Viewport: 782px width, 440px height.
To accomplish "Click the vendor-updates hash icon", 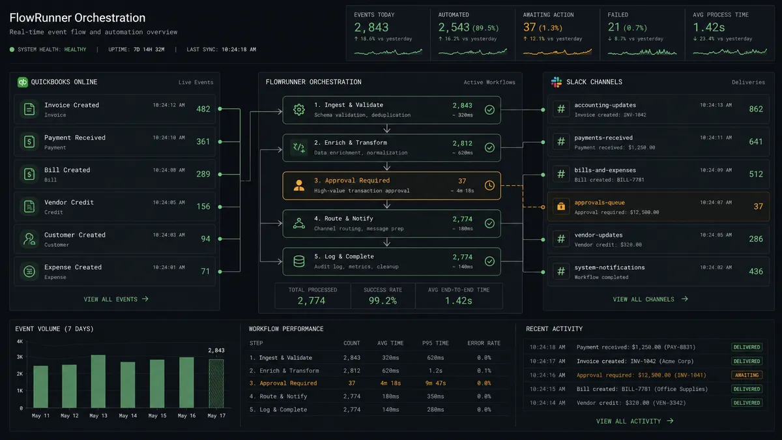I will click(x=560, y=239).
